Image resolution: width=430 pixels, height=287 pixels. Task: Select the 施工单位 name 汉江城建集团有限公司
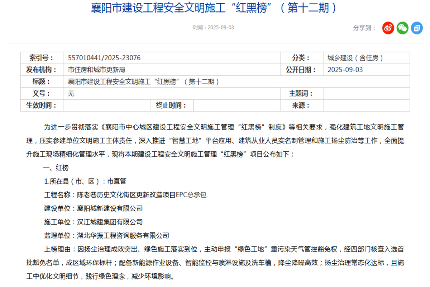coord(110,222)
